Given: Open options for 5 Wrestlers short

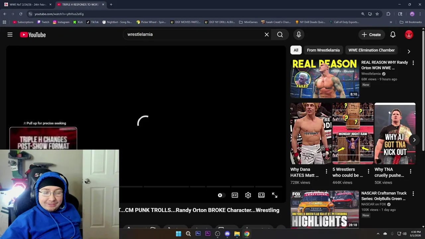Looking at the screenshot, I should click(368, 171).
